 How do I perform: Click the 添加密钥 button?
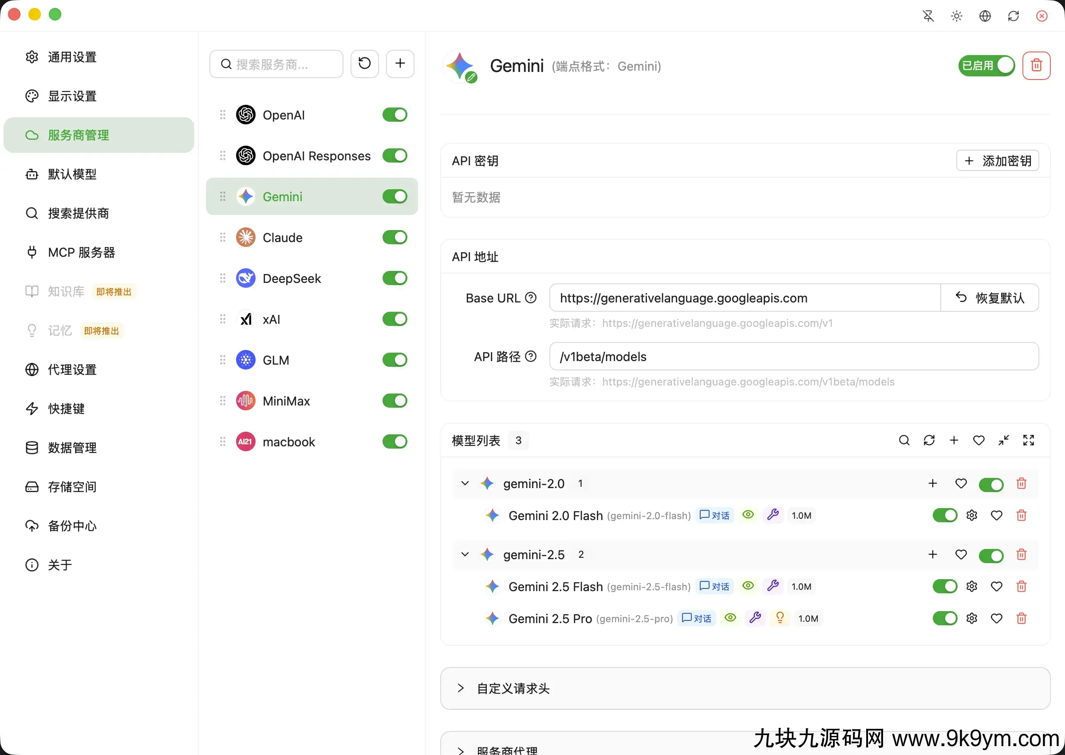[998, 161]
